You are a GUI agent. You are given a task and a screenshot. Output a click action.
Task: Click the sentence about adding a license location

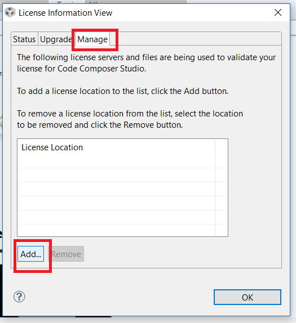(122, 91)
